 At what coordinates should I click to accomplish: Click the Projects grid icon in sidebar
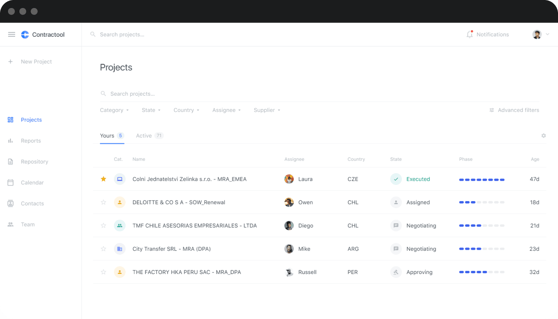click(10, 120)
